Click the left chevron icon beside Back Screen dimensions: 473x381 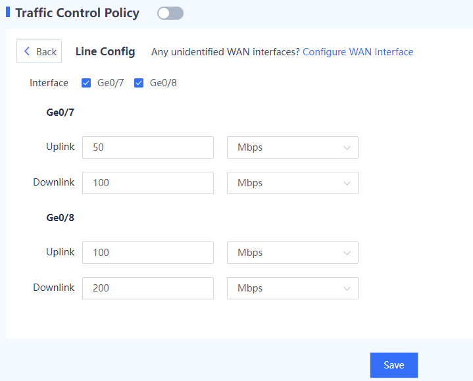point(28,51)
